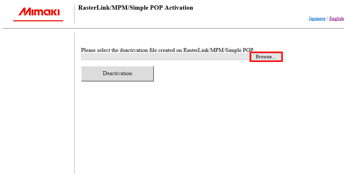Click the Browse... button

point(266,57)
